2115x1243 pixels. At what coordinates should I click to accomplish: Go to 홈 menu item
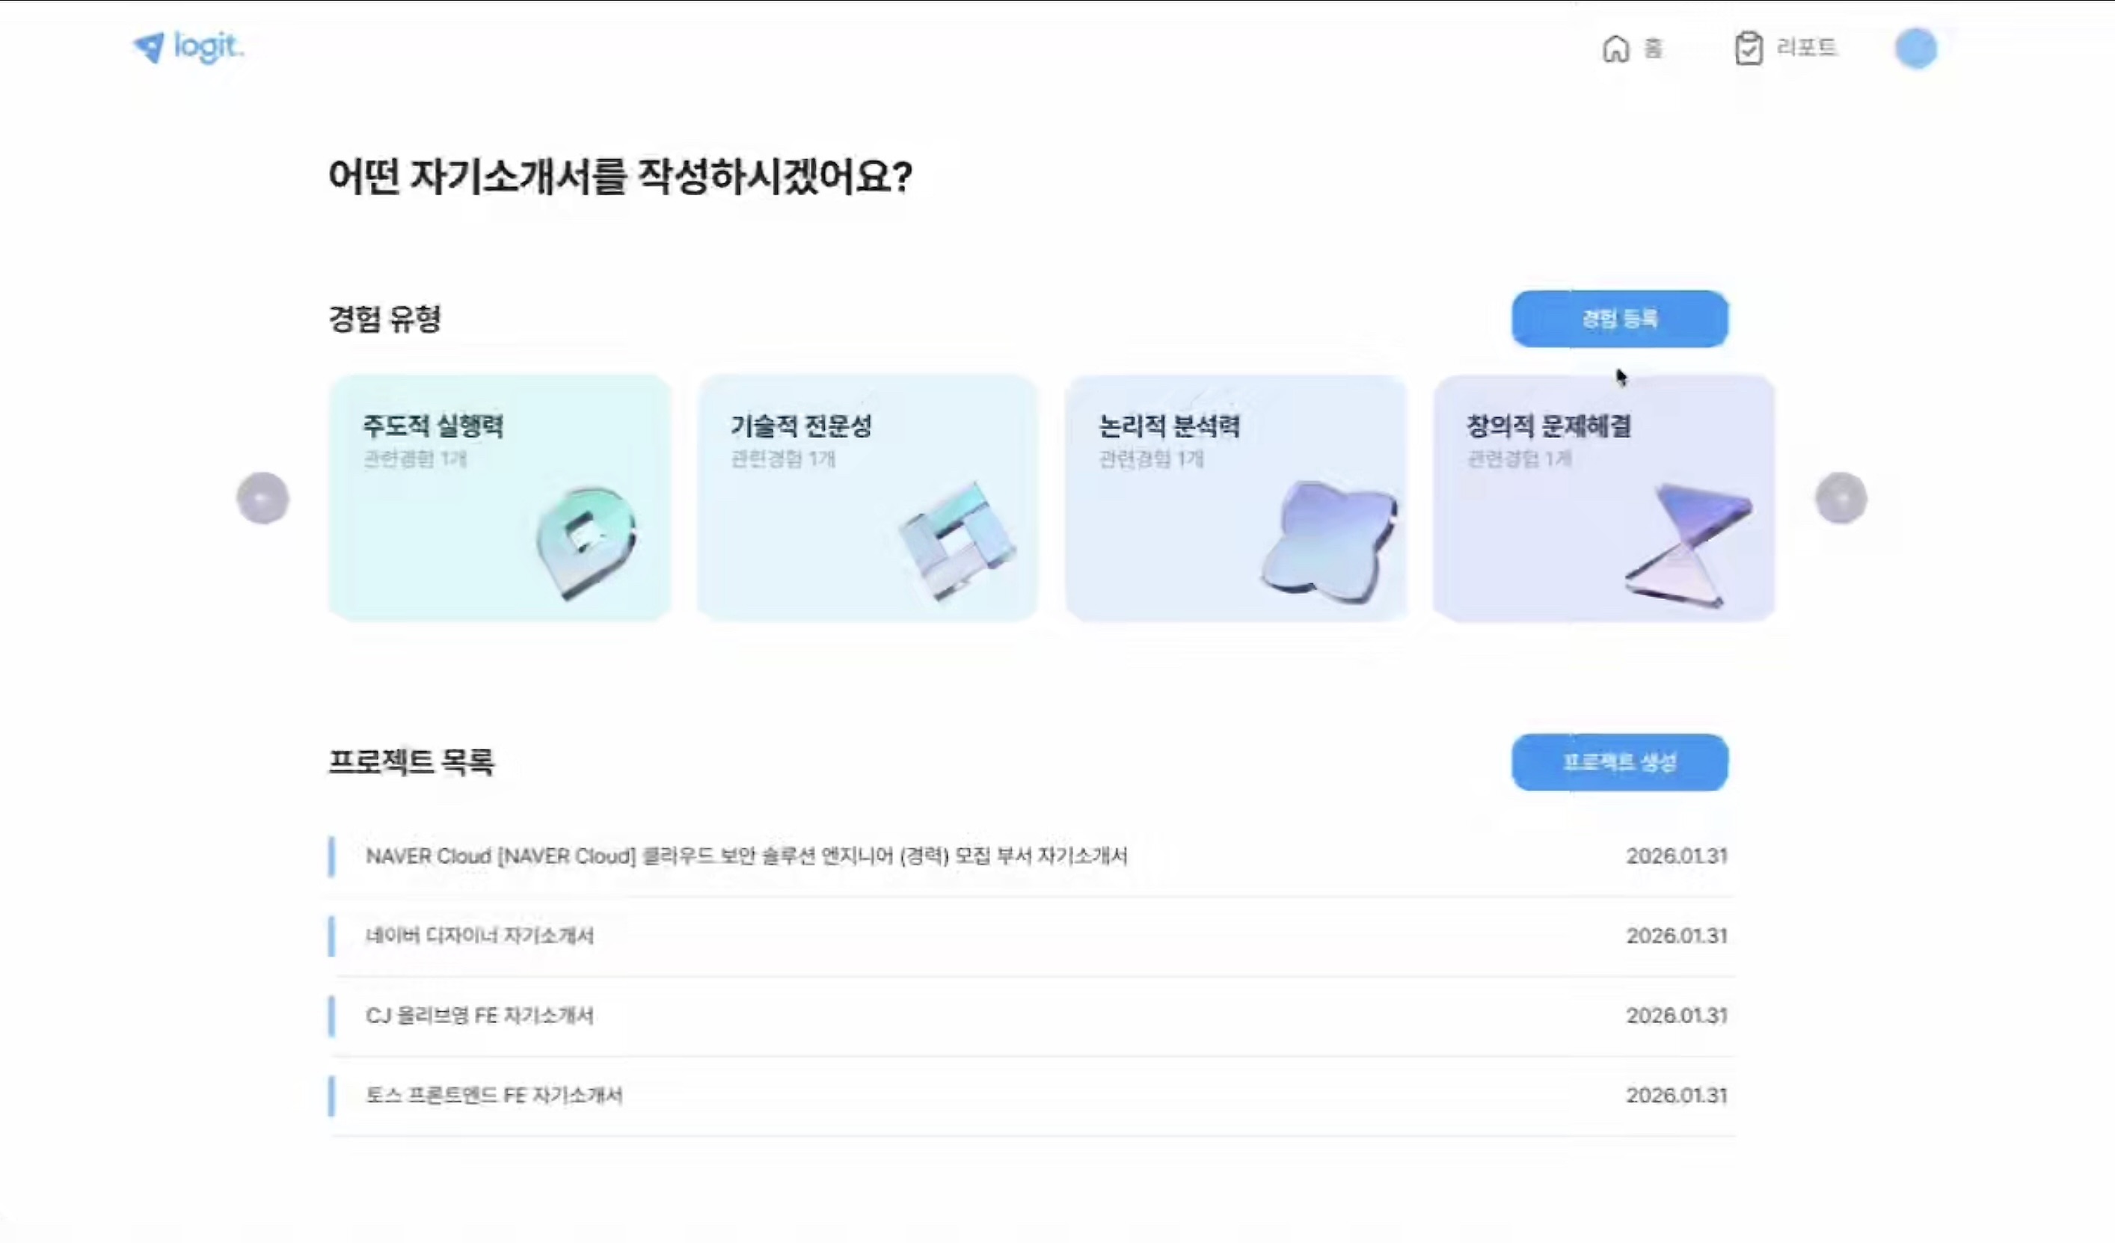tap(1653, 49)
